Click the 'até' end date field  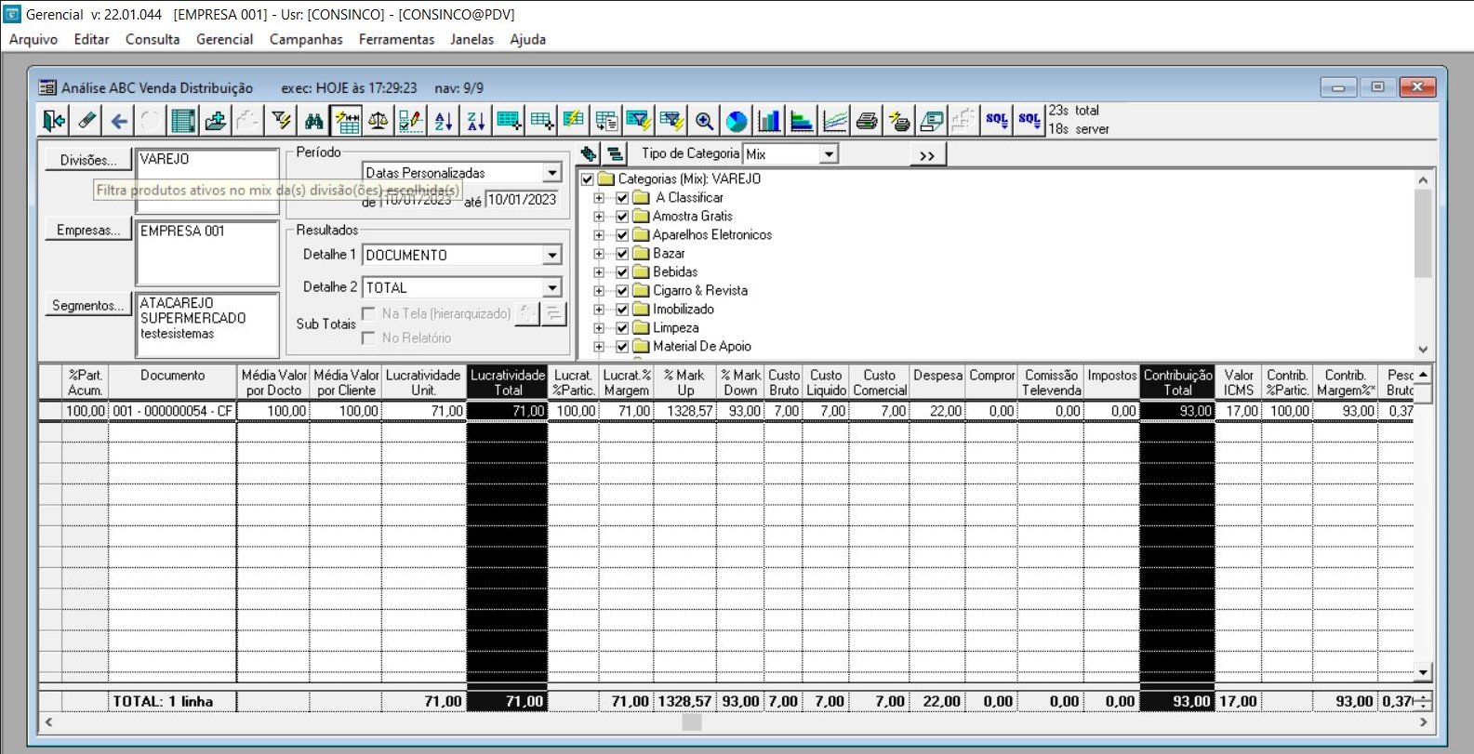[522, 200]
